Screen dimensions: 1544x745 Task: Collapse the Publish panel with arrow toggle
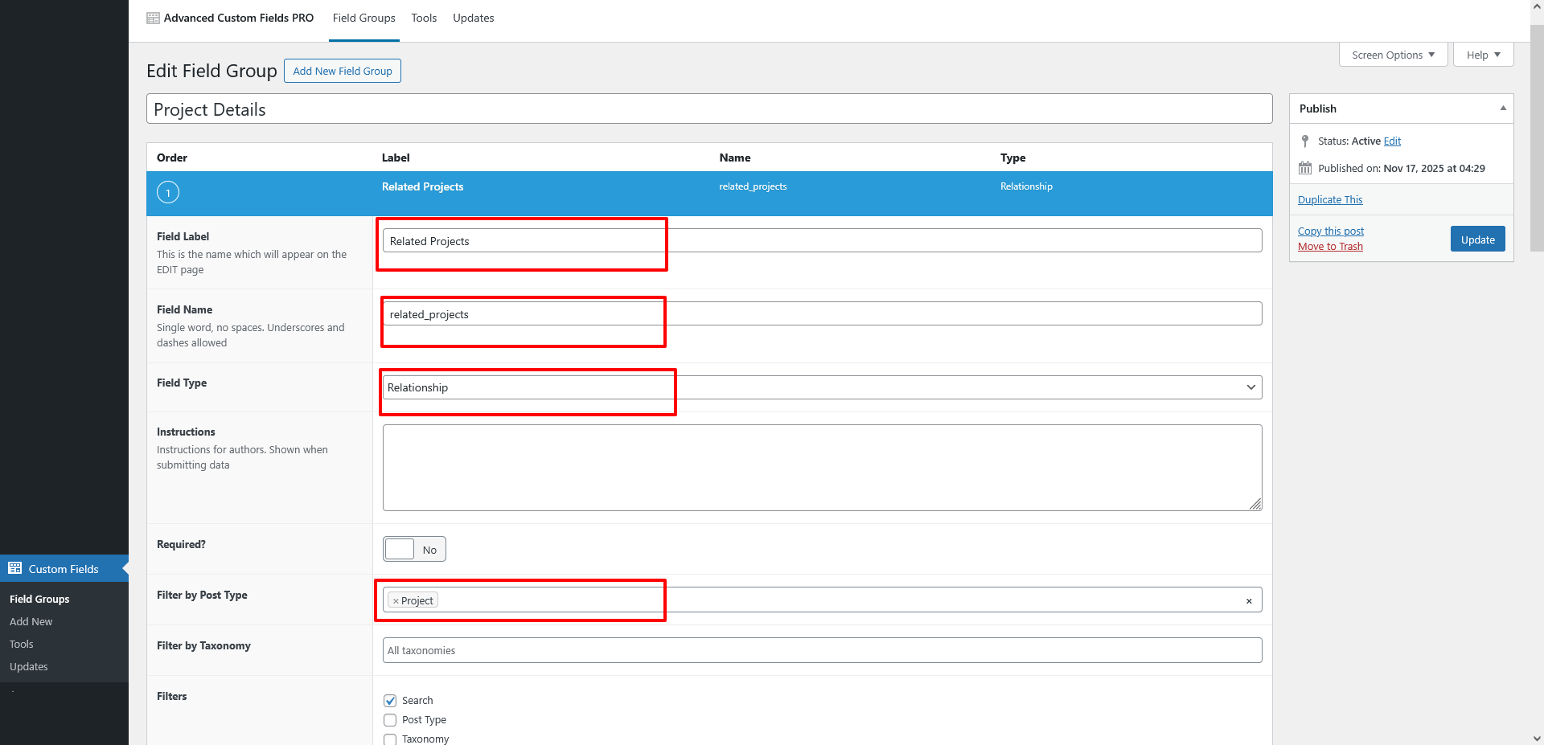[1502, 108]
